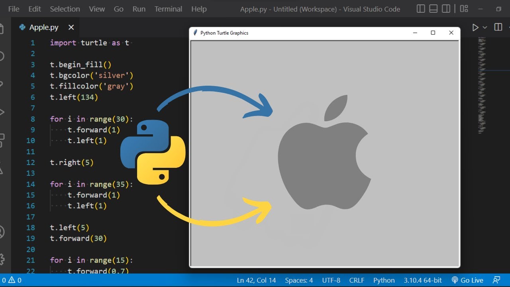Open Run and Debug in activity bar
Image resolution: width=510 pixels, height=287 pixels.
click(x=2, y=112)
